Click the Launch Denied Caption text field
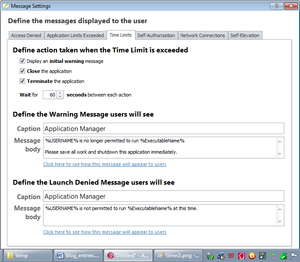 pos(163,196)
